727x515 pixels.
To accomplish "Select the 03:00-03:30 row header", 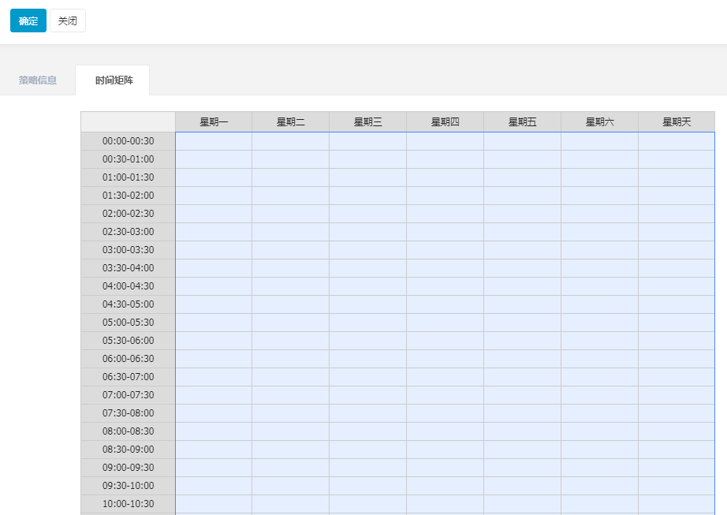I will 129,250.
